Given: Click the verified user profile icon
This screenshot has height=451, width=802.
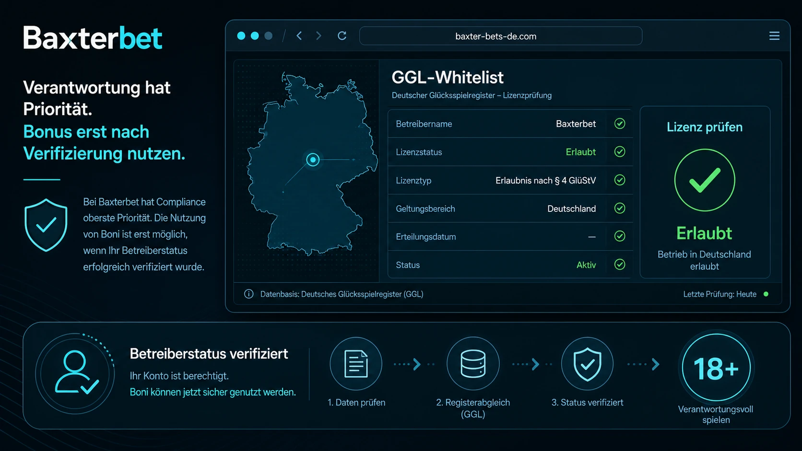Looking at the screenshot, I should 75,374.
